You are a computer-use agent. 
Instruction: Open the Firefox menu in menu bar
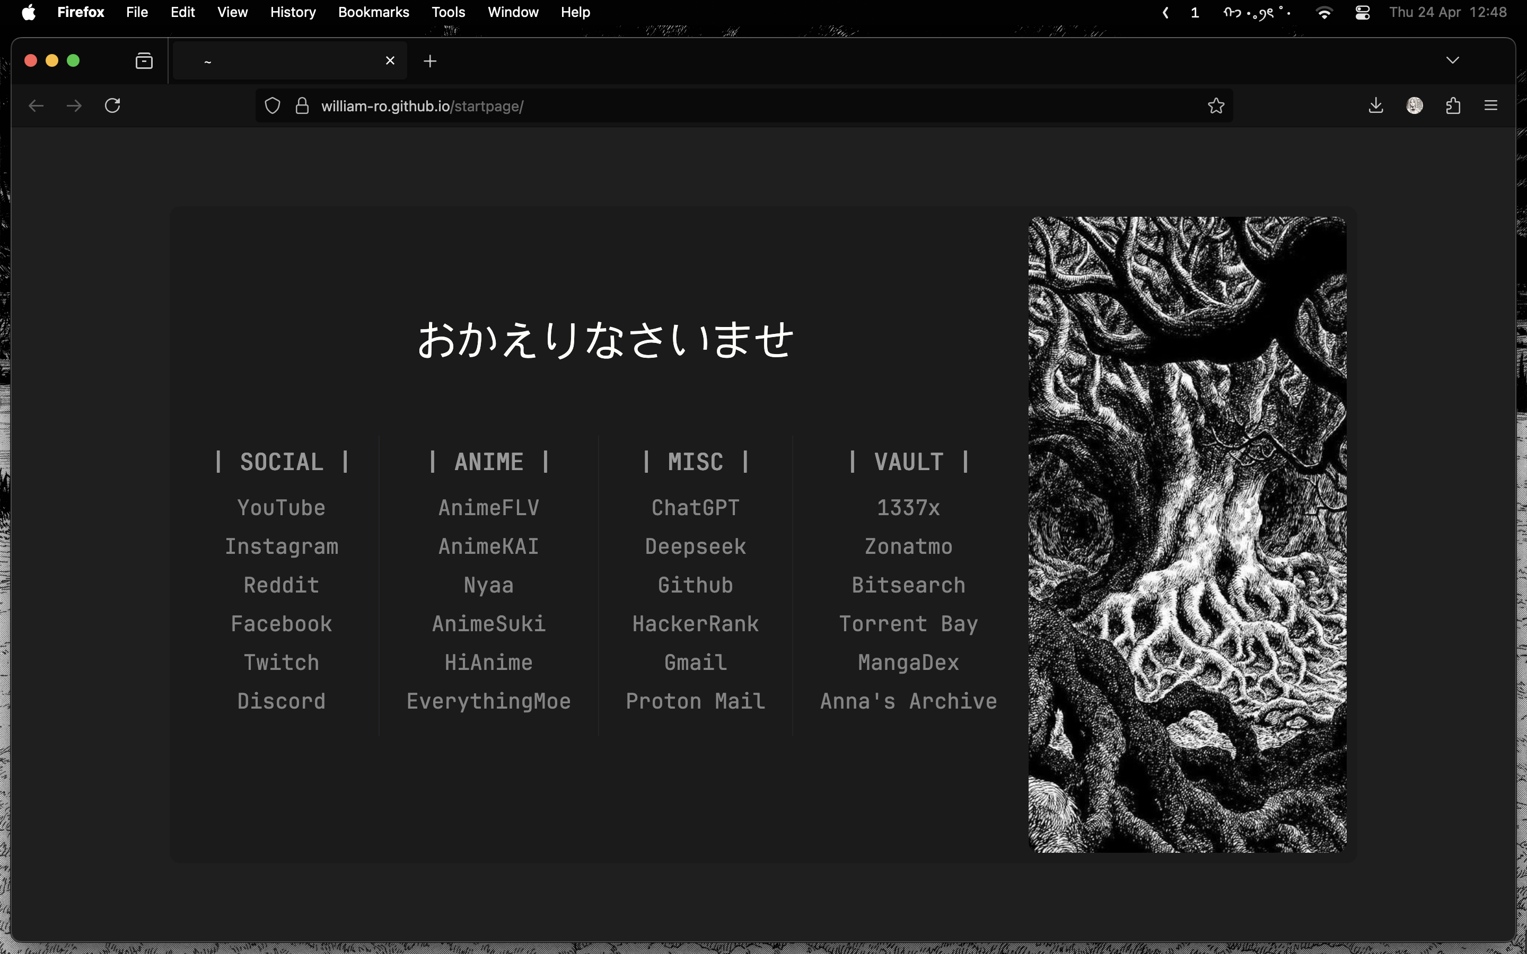[x=81, y=12]
